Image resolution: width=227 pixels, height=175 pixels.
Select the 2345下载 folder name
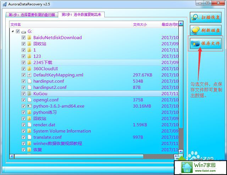(x=43, y=62)
